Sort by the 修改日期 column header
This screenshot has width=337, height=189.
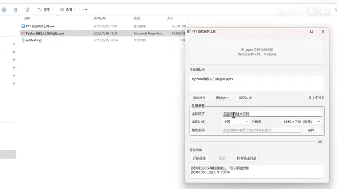pyautogui.click(x=100, y=18)
